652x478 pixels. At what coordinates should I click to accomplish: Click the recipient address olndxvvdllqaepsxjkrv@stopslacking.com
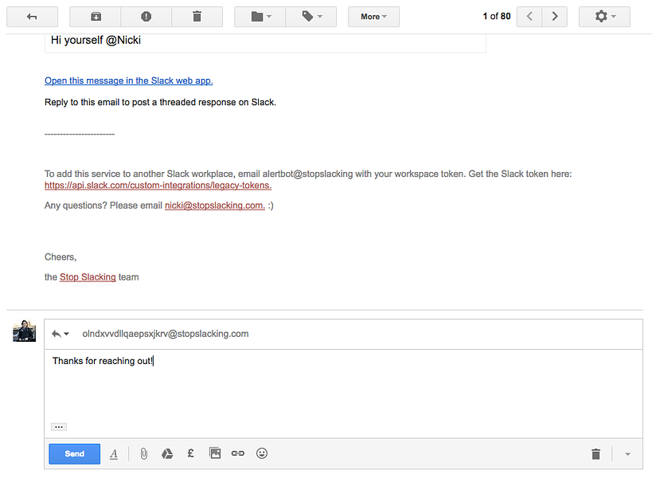(x=166, y=334)
